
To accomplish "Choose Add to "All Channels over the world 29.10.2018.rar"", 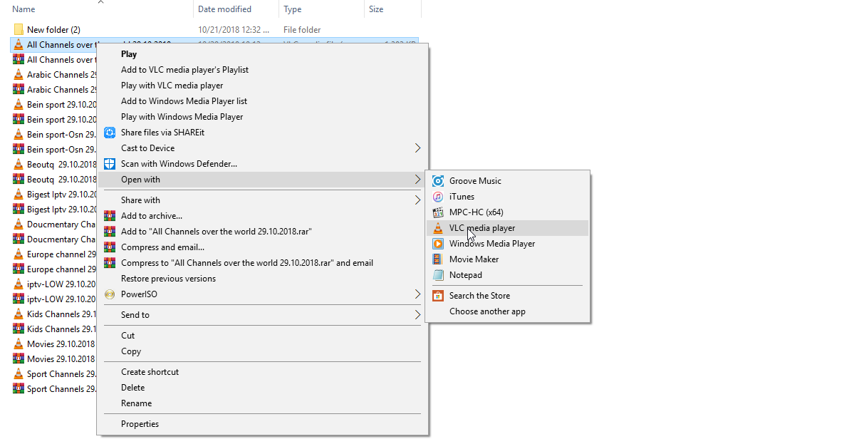I will click(x=217, y=232).
